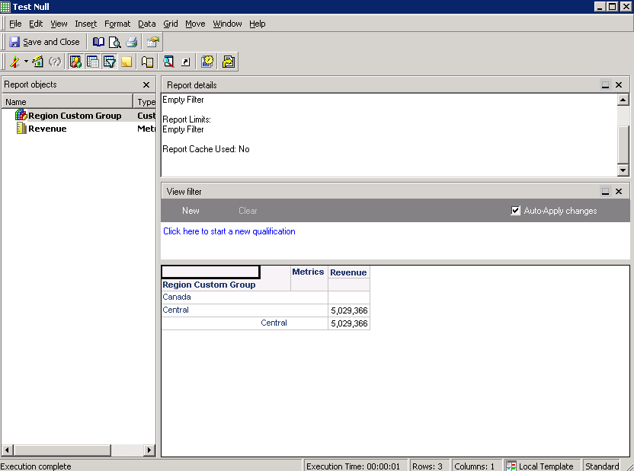Click the Send Now envelope icon
The image size is (634, 471).
tap(228, 62)
